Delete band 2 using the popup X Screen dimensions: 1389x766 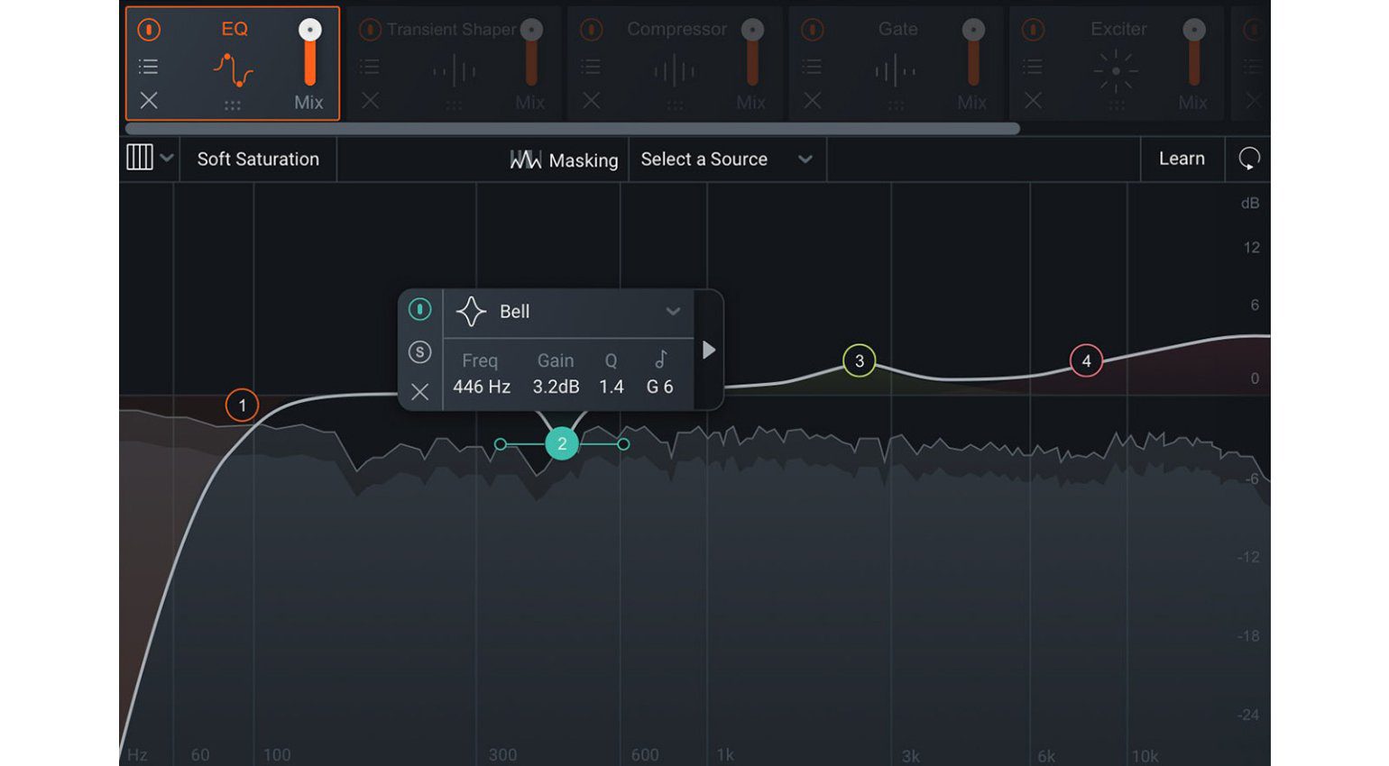click(x=419, y=392)
